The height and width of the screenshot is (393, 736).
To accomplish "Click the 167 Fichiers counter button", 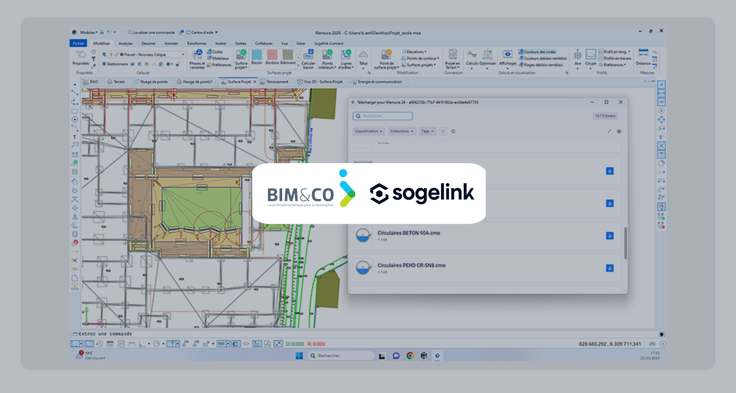I will pyautogui.click(x=605, y=116).
